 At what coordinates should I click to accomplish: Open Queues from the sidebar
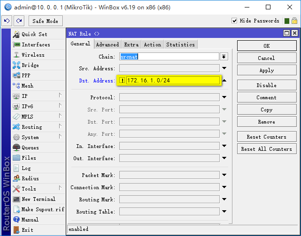(x=30, y=147)
